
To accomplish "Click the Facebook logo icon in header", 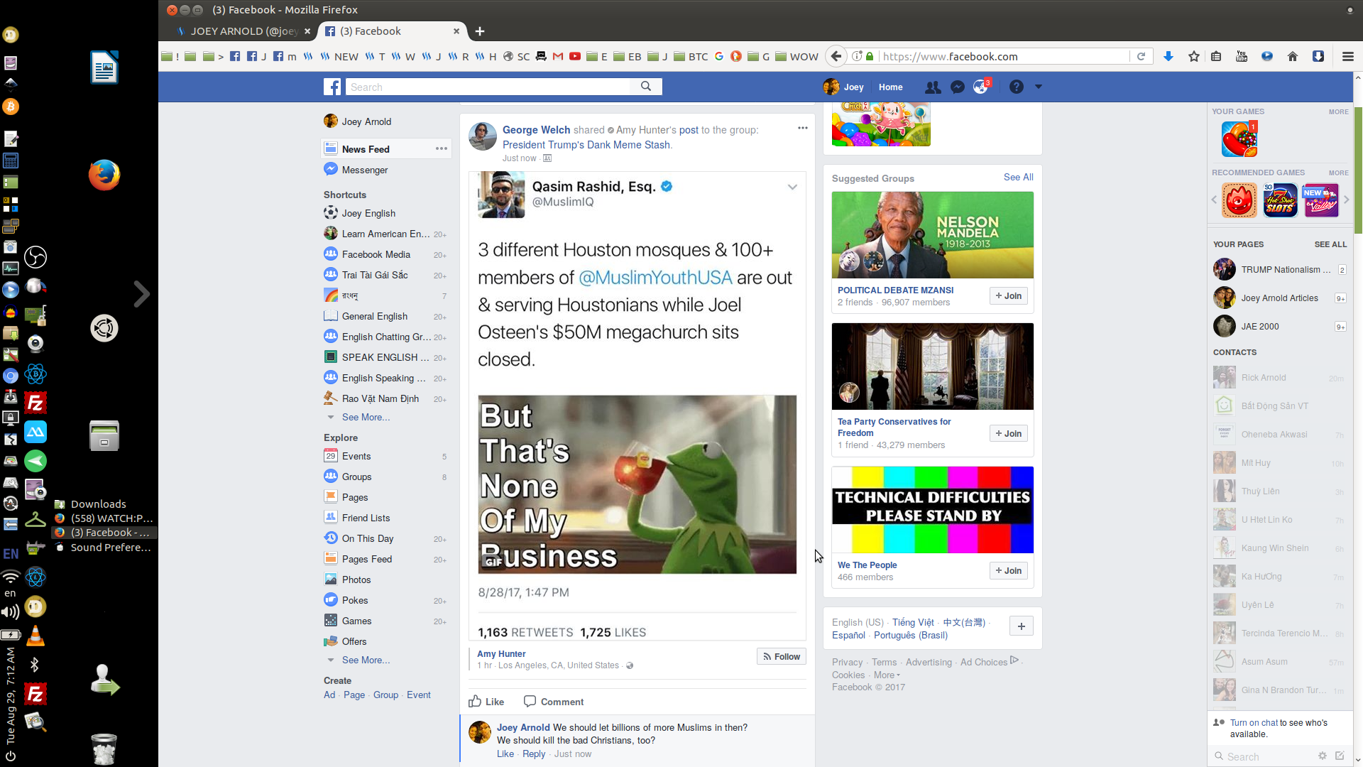I will click(x=332, y=87).
